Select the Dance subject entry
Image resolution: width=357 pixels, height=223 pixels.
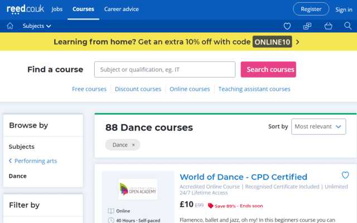pos(17,176)
